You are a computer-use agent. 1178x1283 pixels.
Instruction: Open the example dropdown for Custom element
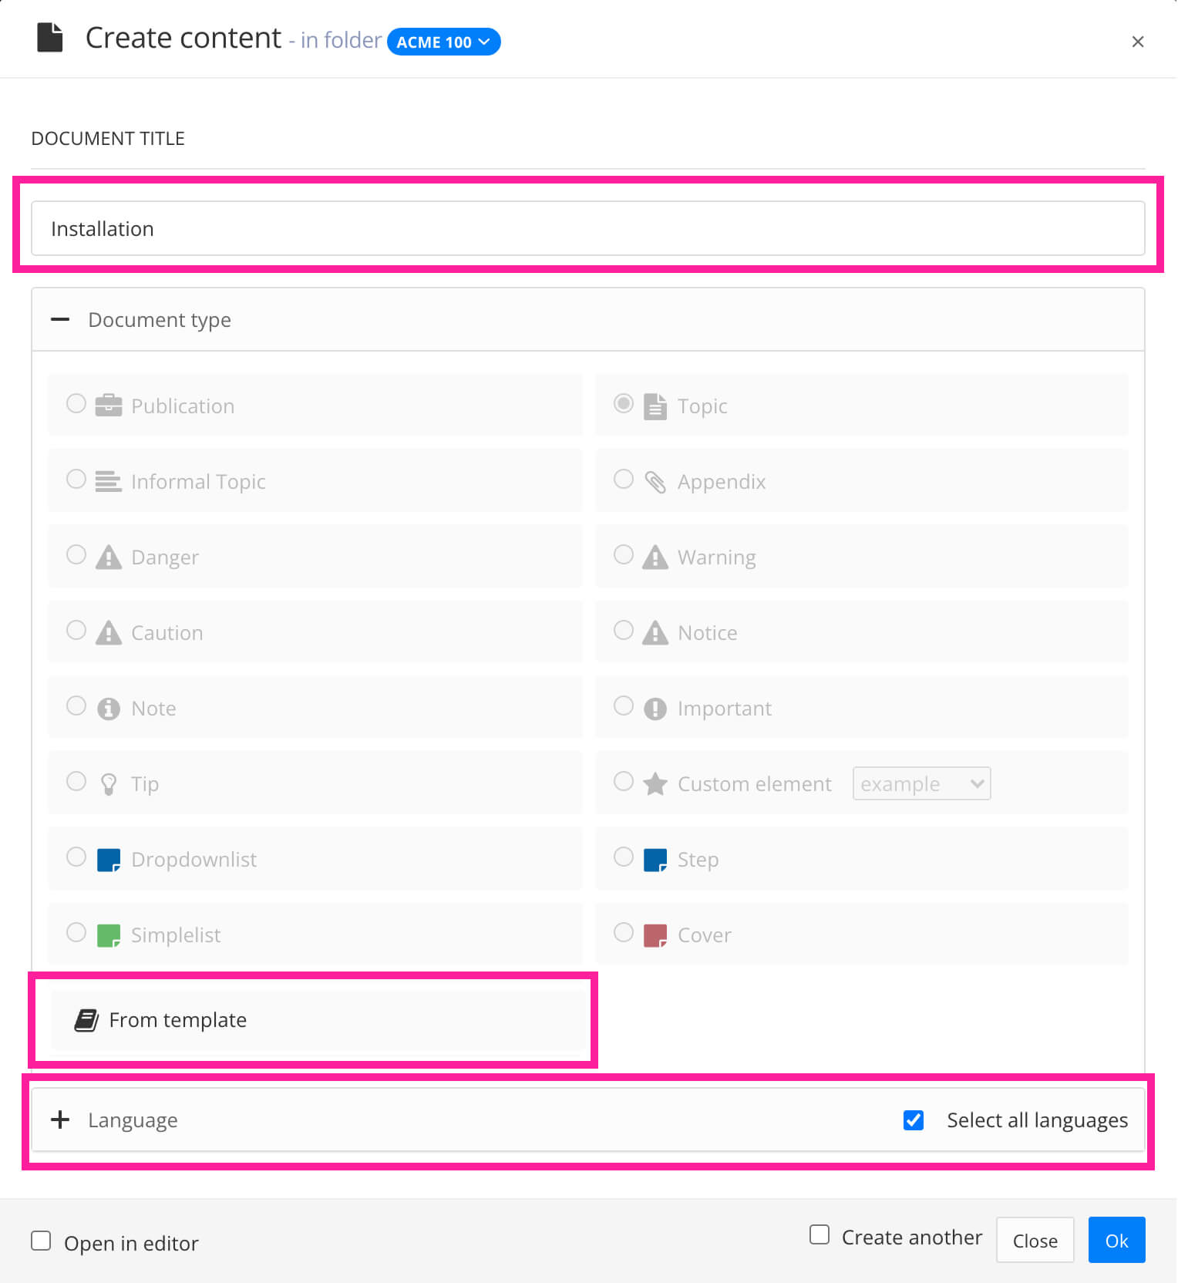[x=921, y=783]
